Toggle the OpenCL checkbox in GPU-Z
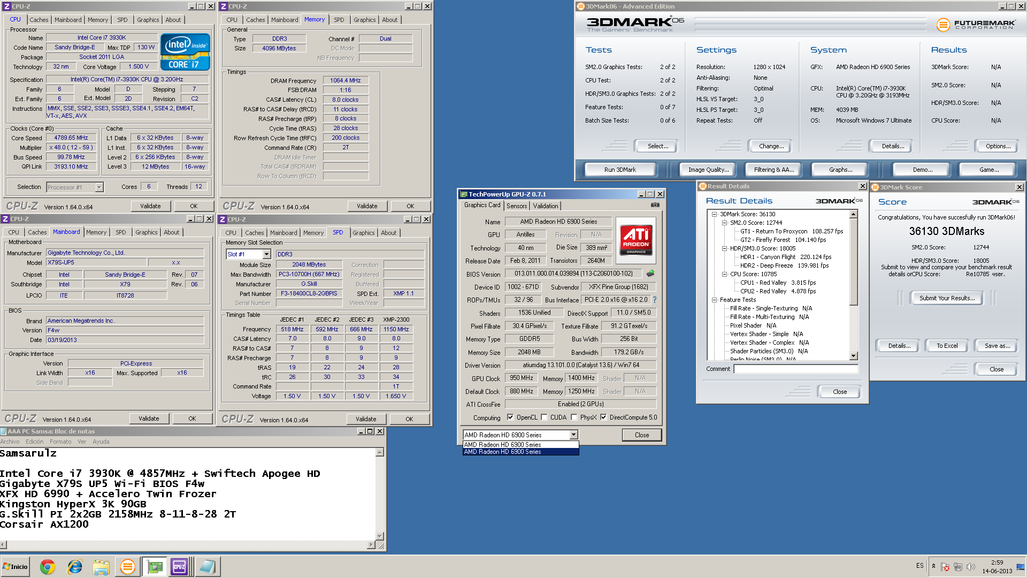Viewport: 1027px width, 578px height. click(x=510, y=417)
